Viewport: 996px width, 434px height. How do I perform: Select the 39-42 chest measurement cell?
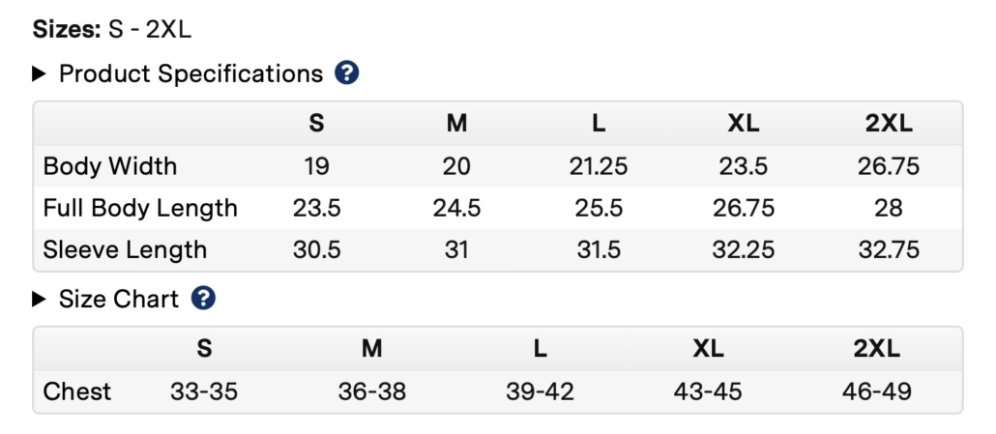click(x=540, y=391)
